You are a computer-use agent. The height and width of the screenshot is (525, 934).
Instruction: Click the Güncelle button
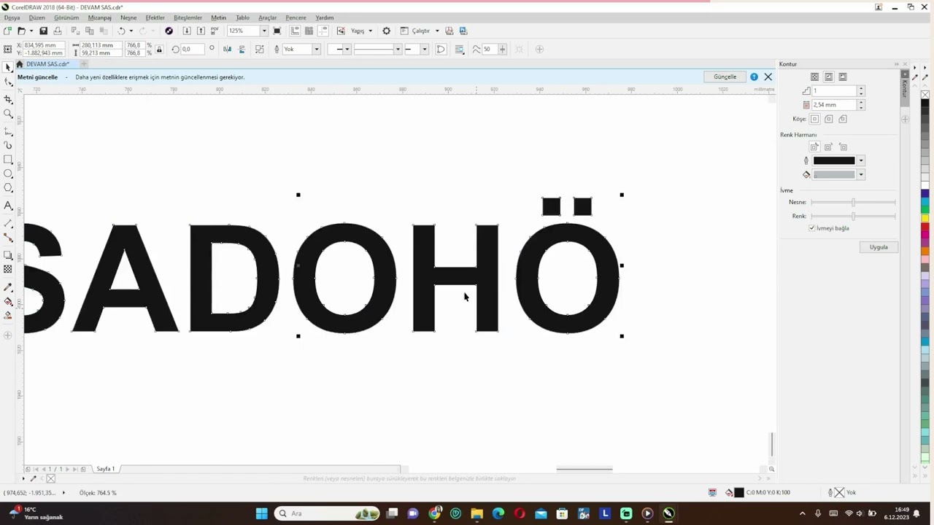725,77
